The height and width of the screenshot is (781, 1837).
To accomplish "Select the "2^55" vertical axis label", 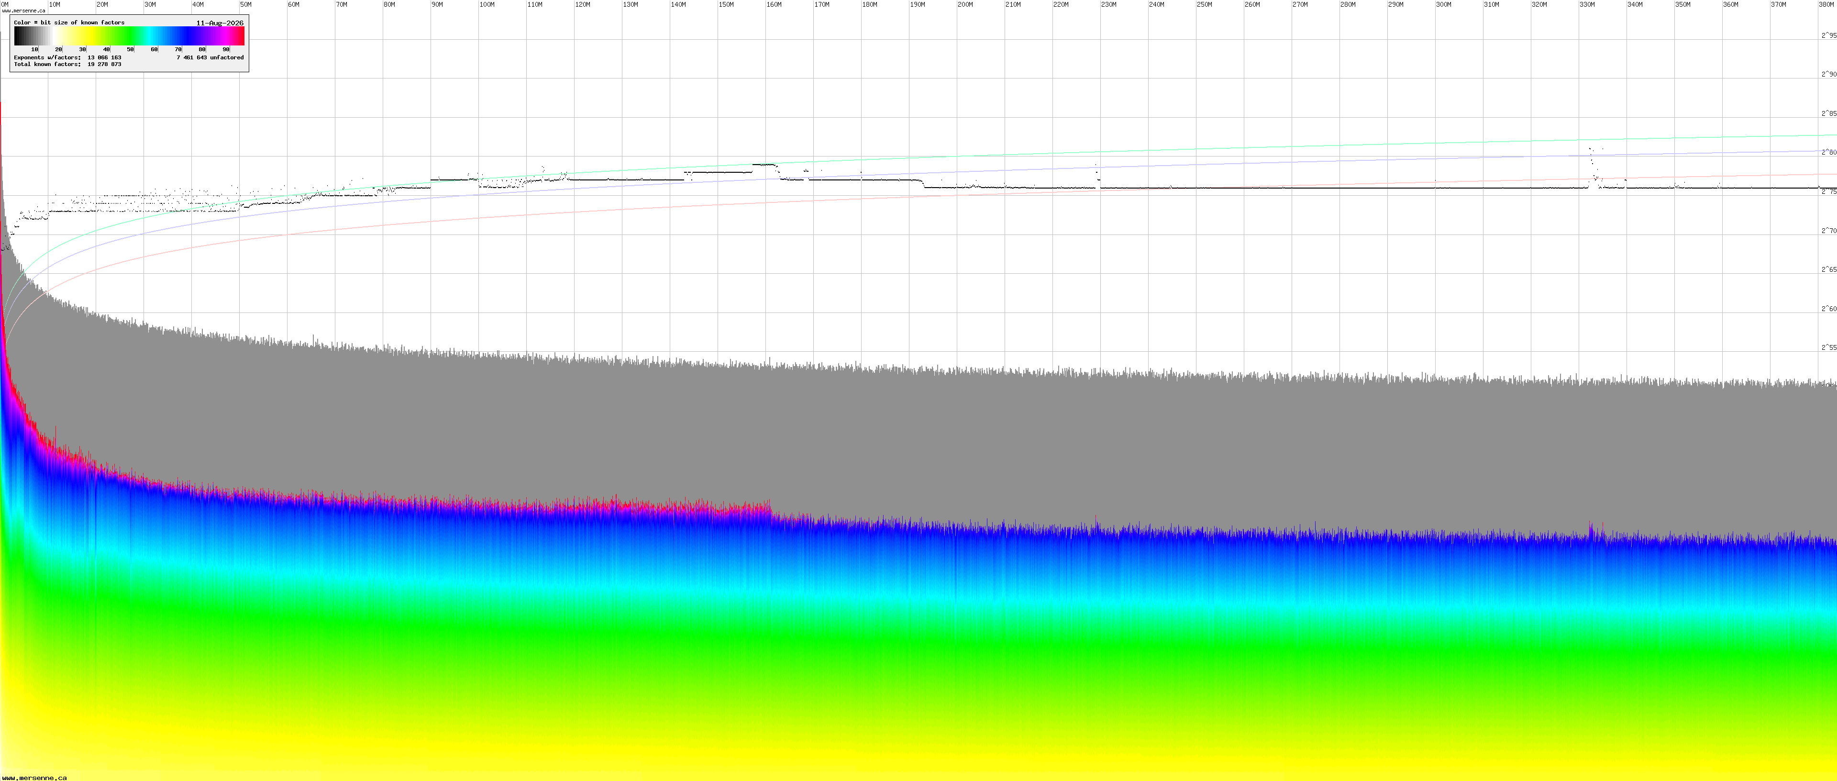I will pyautogui.click(x=1828, y=347).
